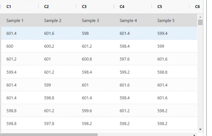Select the C4 column header
Image resolution: width=212 pixels, height=136 pixels.
tap(122, 7)
